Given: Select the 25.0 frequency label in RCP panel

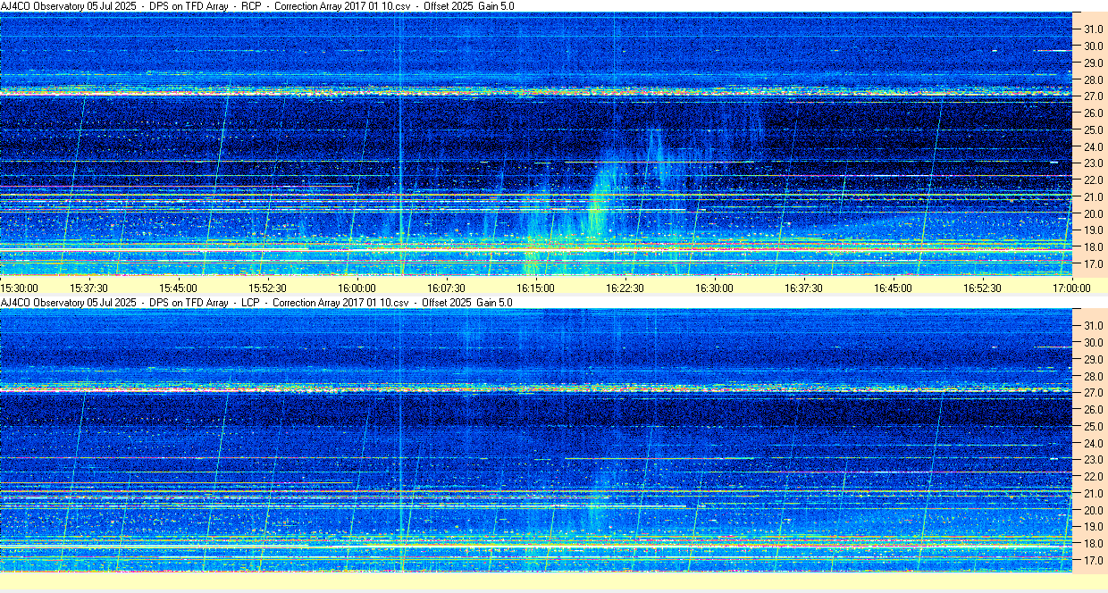Looking at the screenshot, I should (x=1094, y=129).
